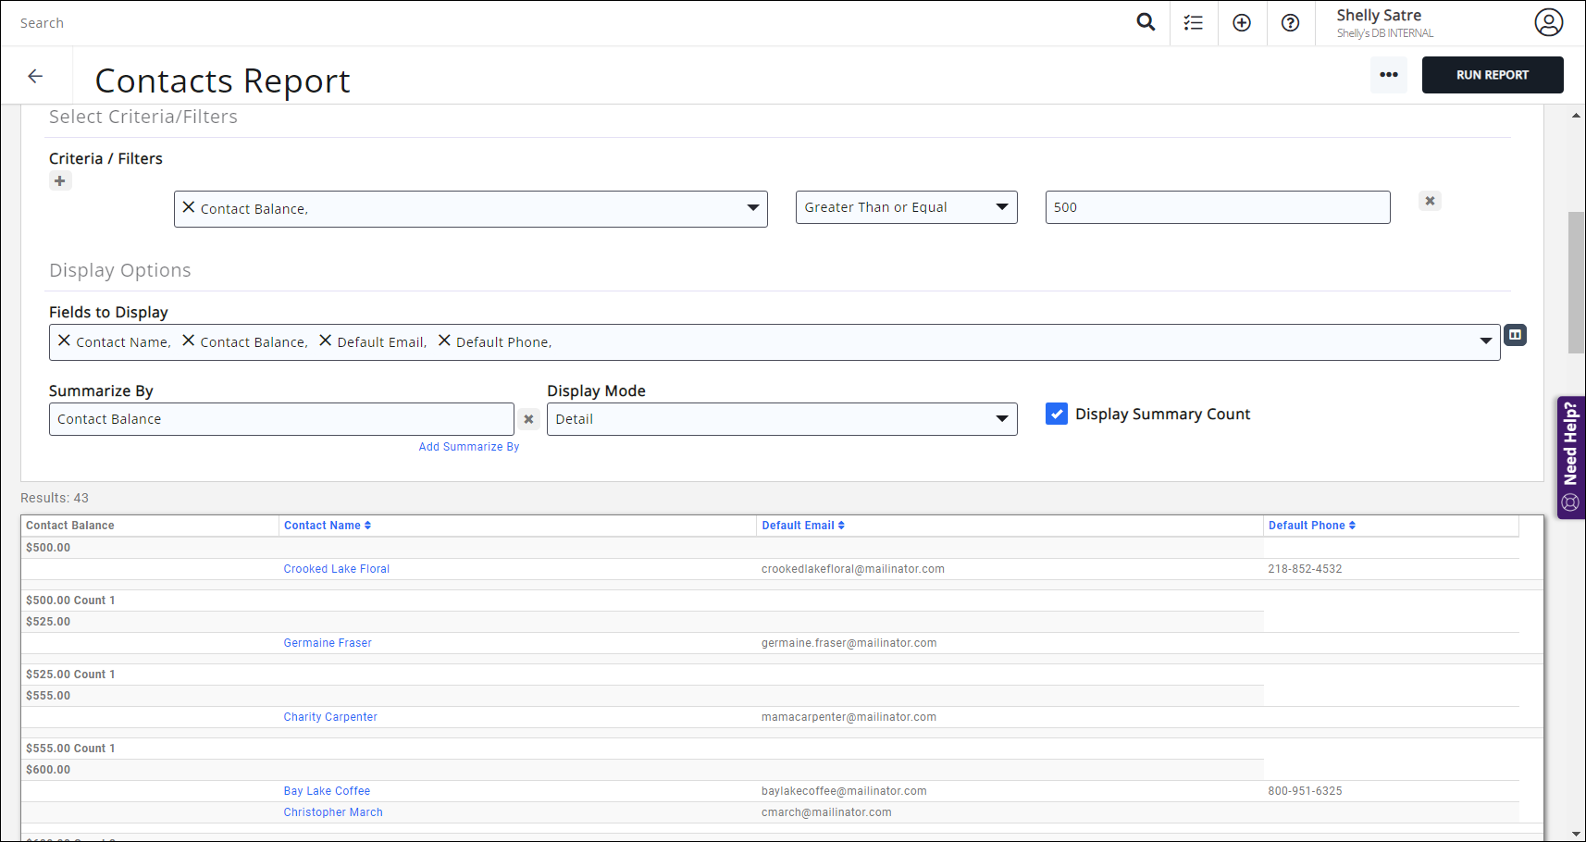Open the Fields to Display dropdown

pyautogui.click(x=1486, y=341)
